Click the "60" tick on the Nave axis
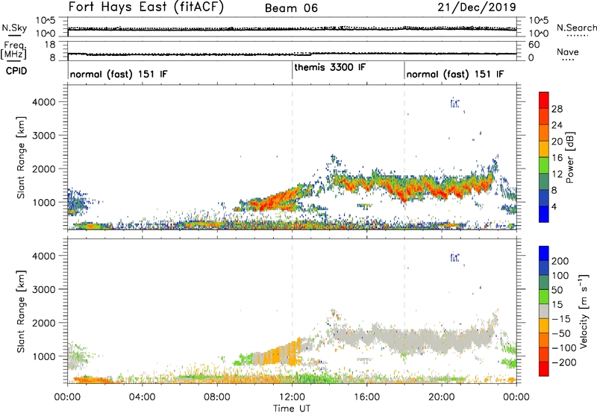This screenshot has width=597, height=413. pos(534,45)
